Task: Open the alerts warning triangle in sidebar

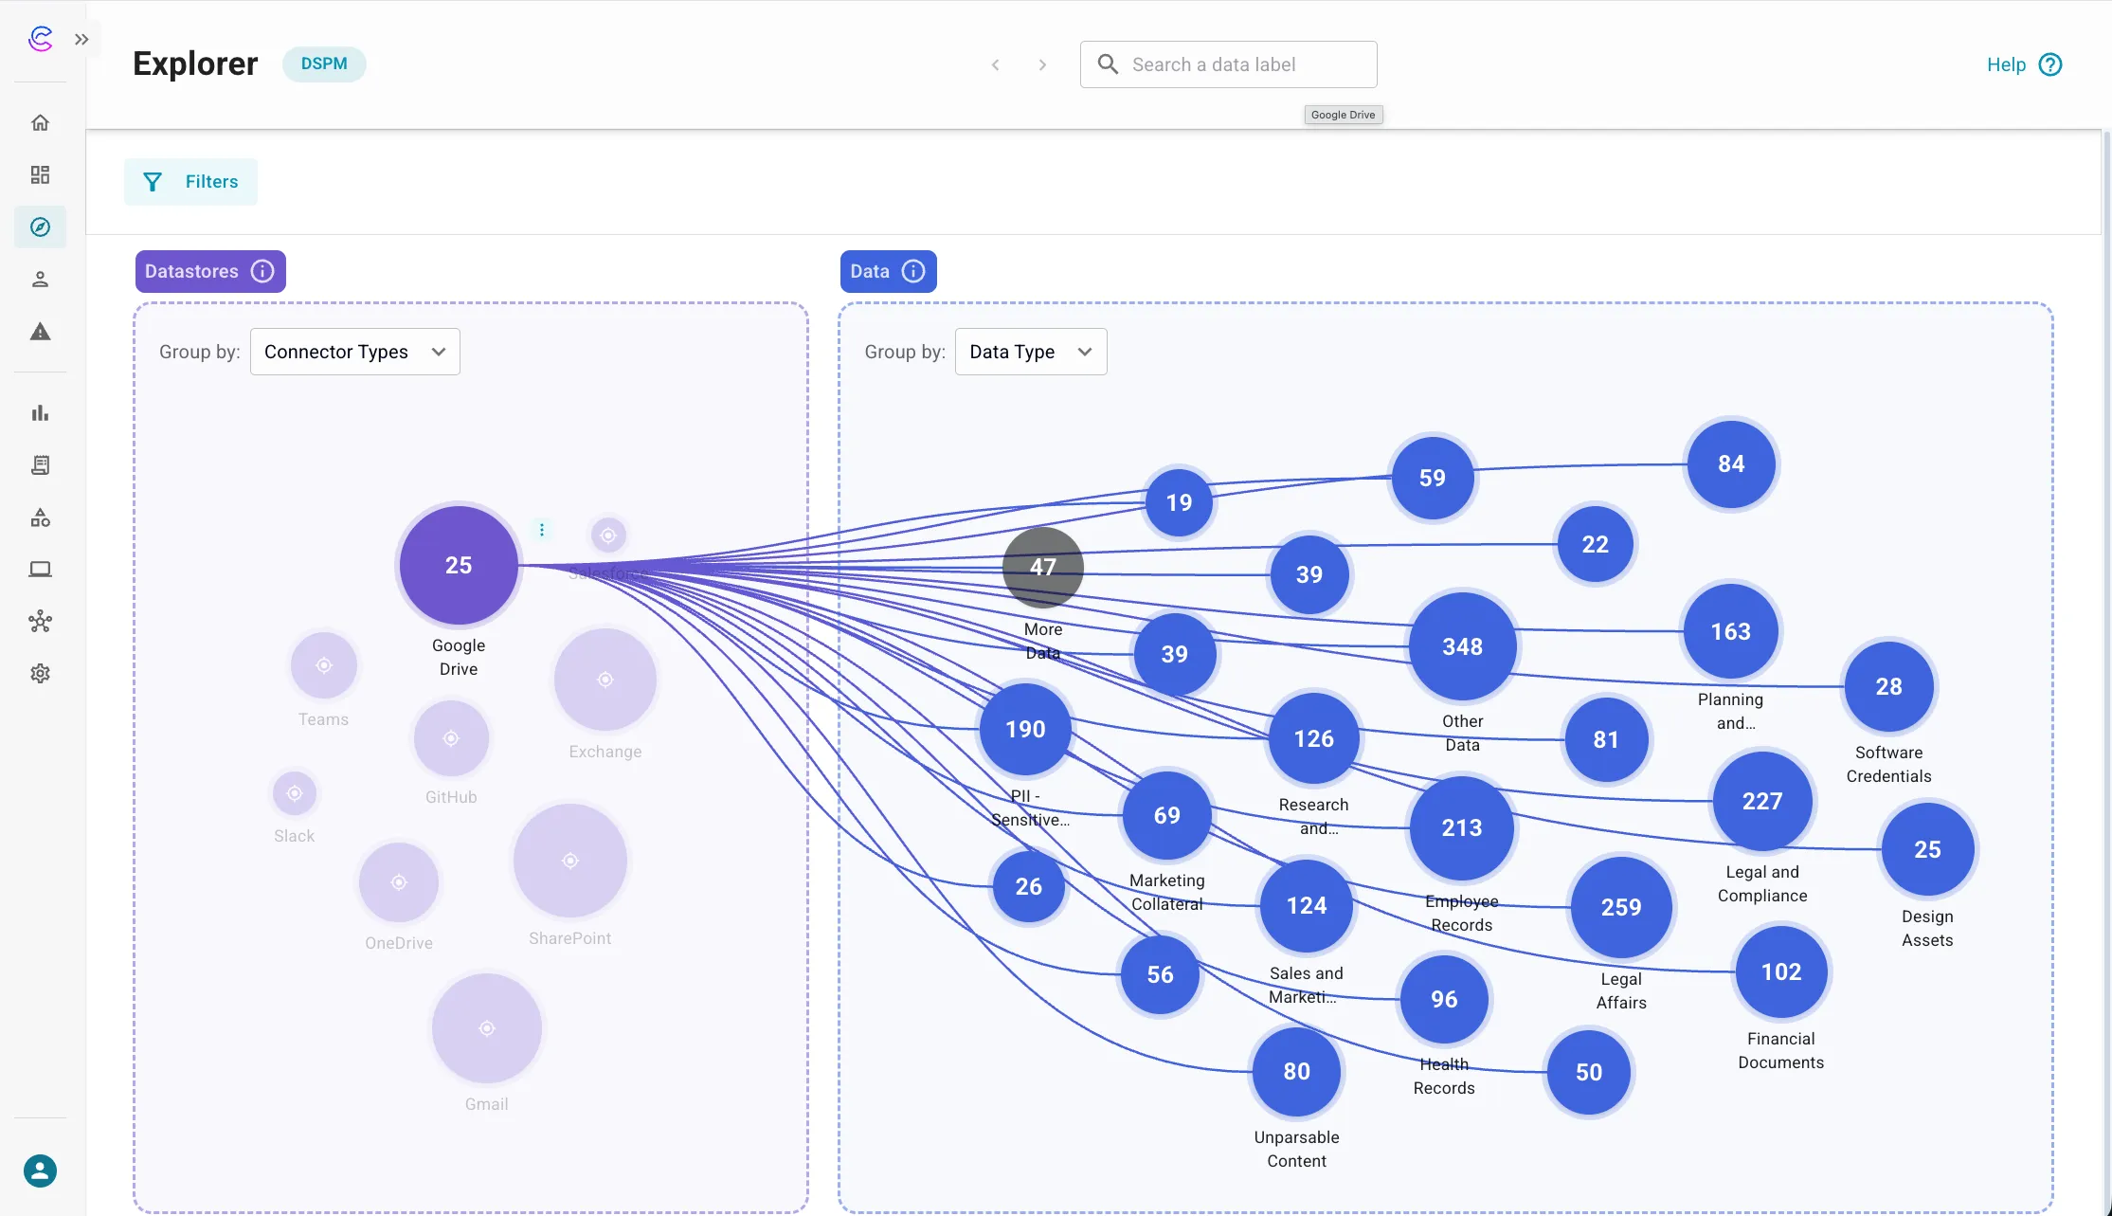Action: click(40, 332)
